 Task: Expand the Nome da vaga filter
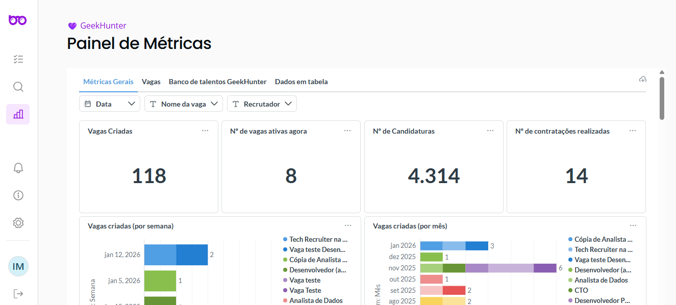(184, 104)
